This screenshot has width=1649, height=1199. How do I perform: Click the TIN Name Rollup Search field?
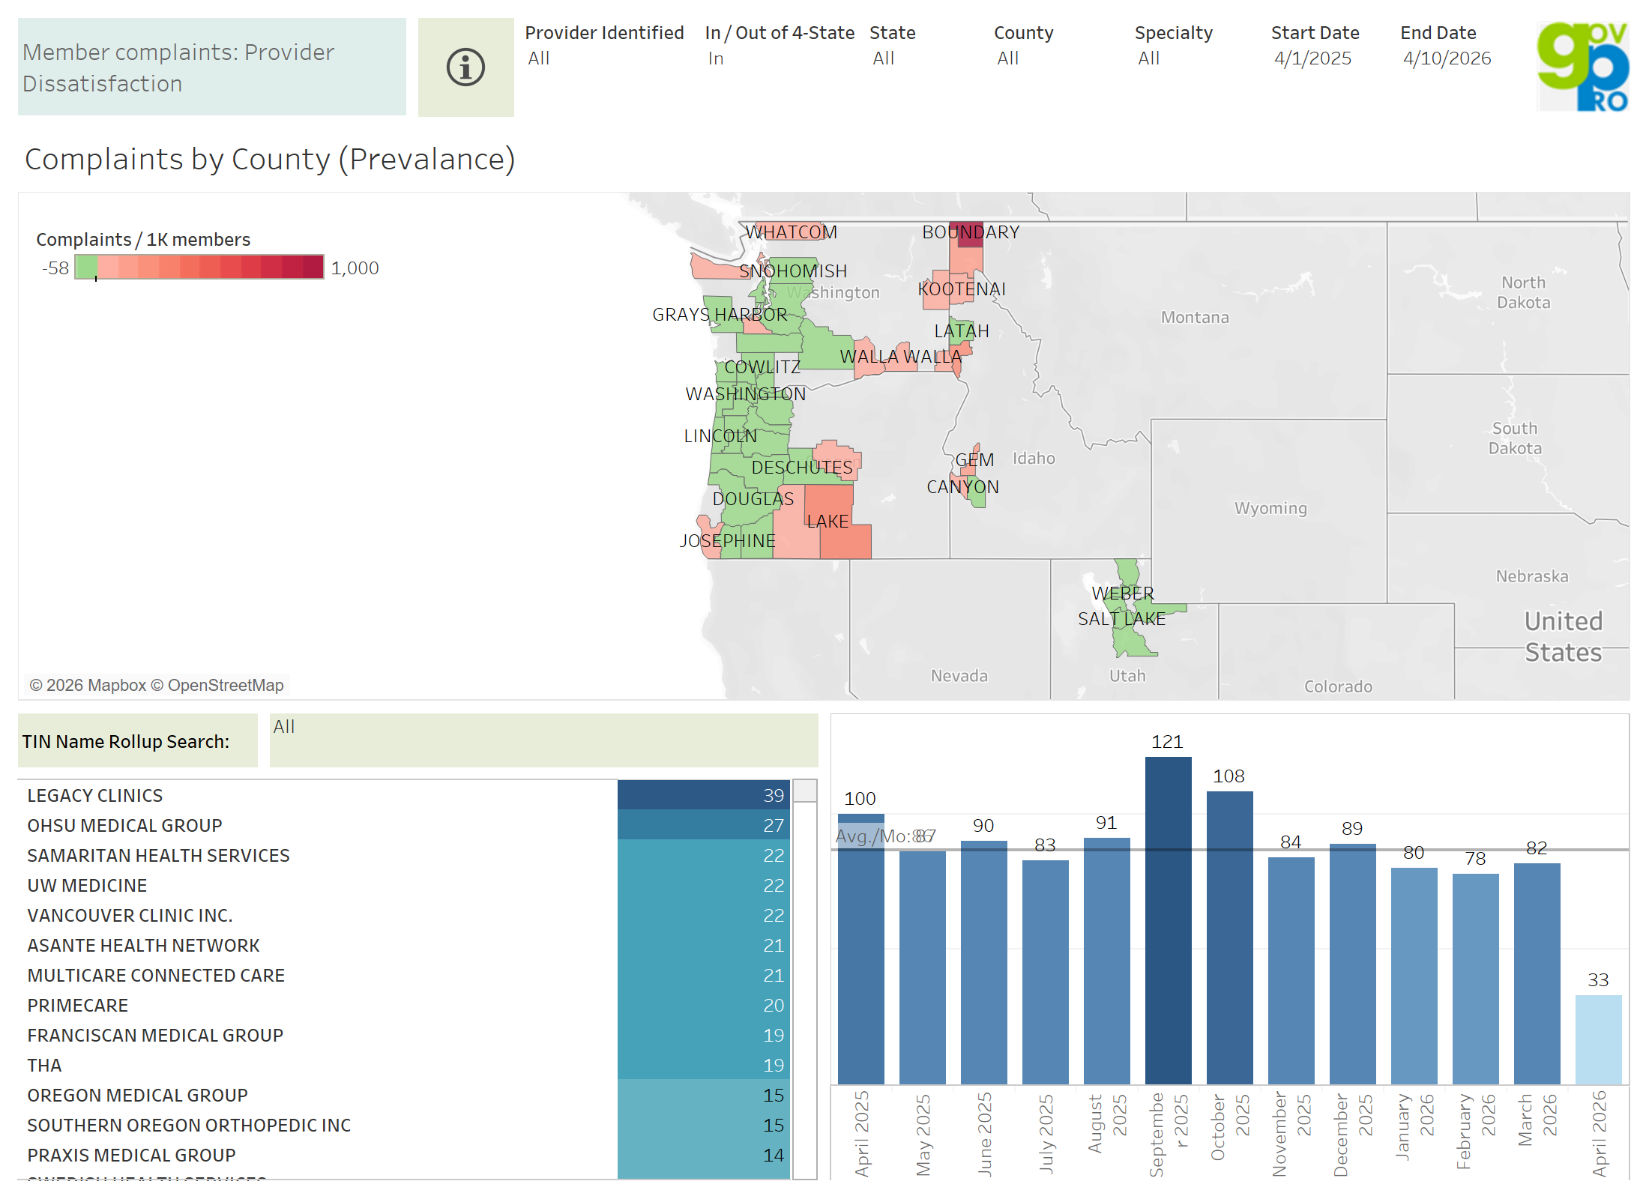tap(543, 740)
